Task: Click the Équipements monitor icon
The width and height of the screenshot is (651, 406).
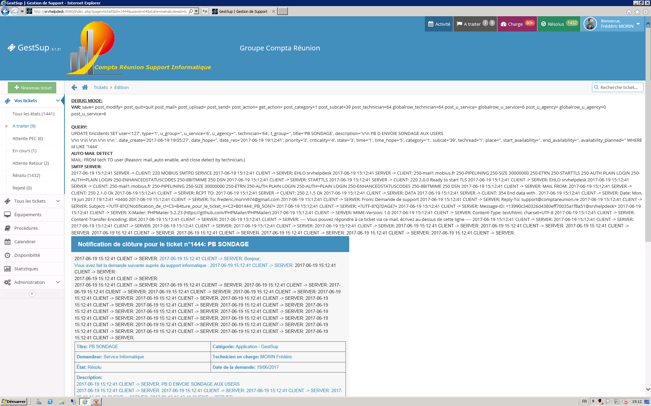Action: point(7,215)
